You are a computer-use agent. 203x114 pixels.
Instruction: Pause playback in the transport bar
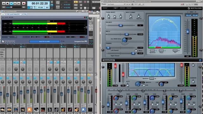(15, 3)
